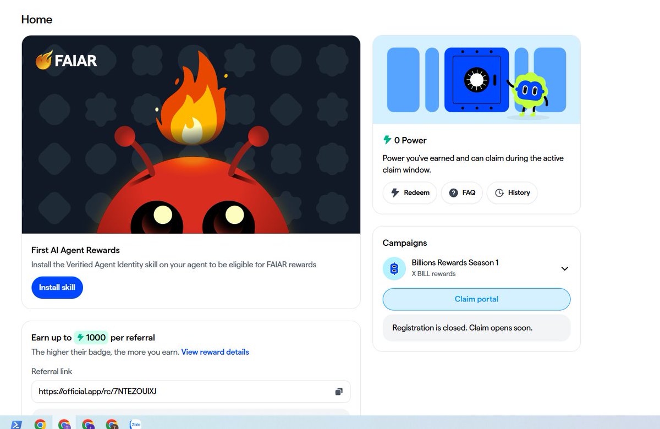Click the Billions Rewards campaign coin icon
Image resolution: width=660 pixels, height=429 pixels.
pyautogui.click(x=394, y=268)
